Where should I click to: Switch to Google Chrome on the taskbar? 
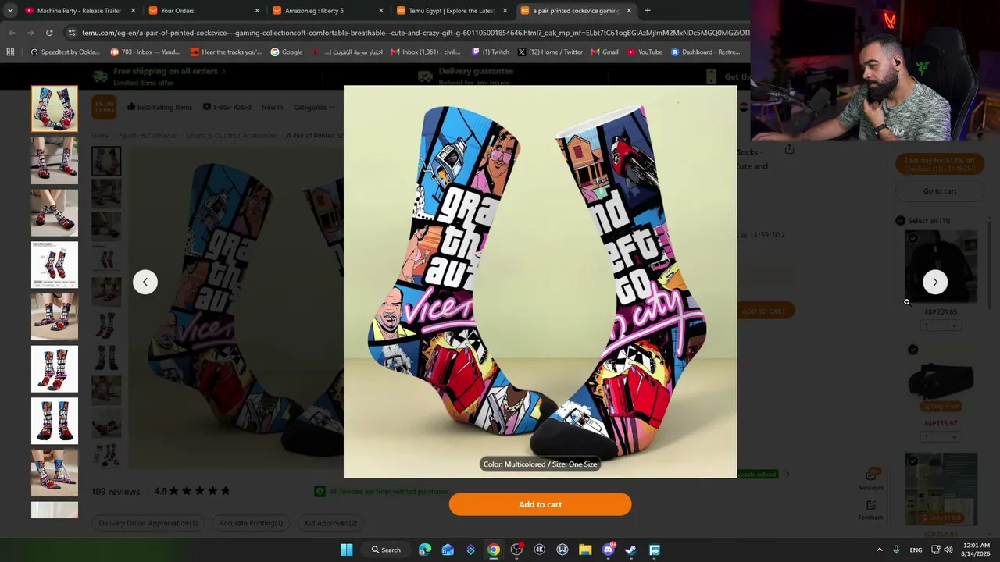494,550
